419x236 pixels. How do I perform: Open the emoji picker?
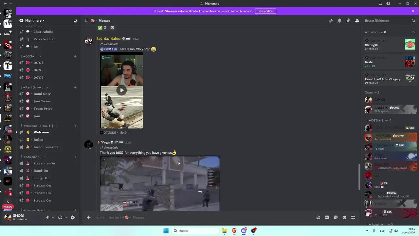(344, 217)
